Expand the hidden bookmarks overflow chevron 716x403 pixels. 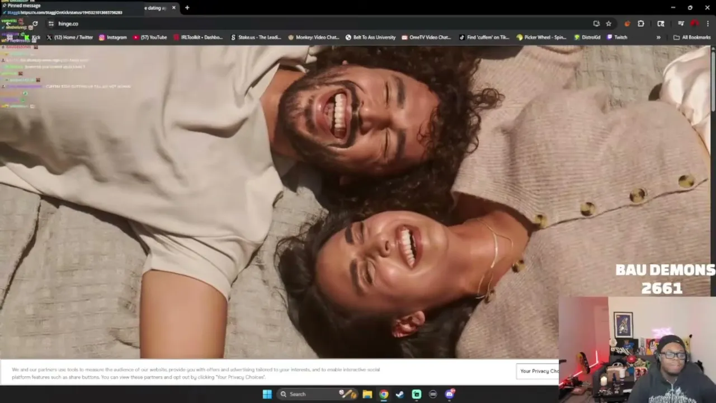658,38
